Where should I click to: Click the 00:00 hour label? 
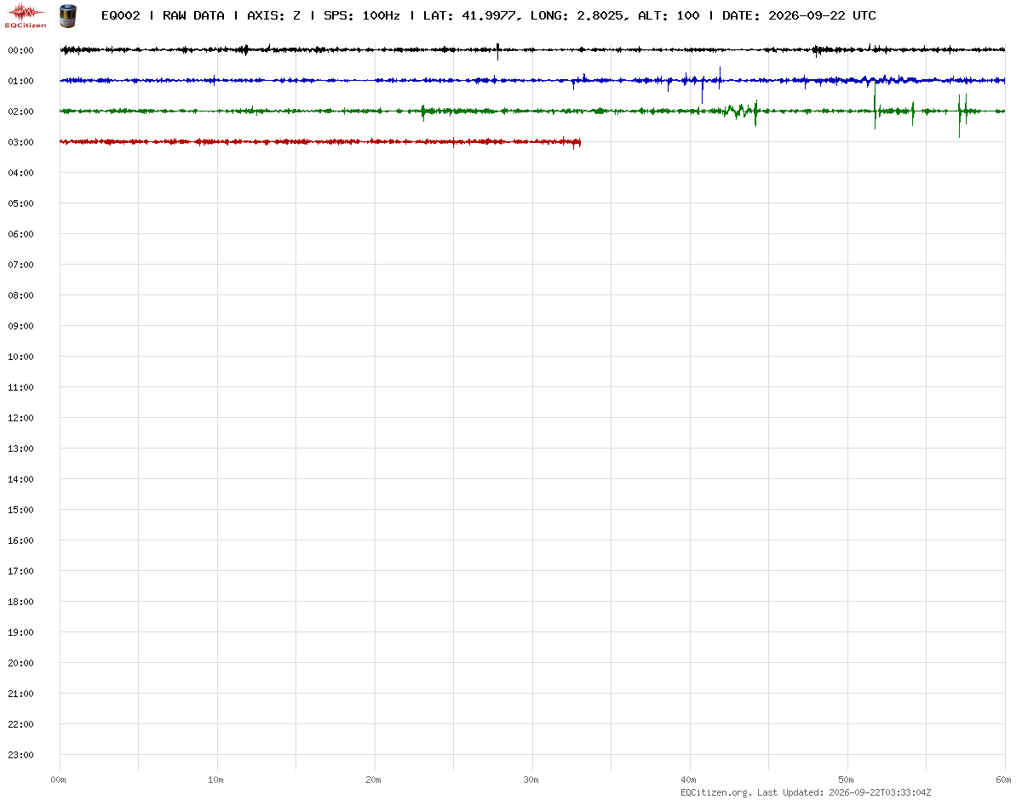click(20, 50)
